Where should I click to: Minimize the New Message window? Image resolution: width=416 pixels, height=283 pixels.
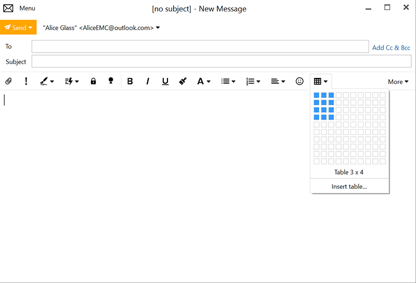tap(368, 8)
